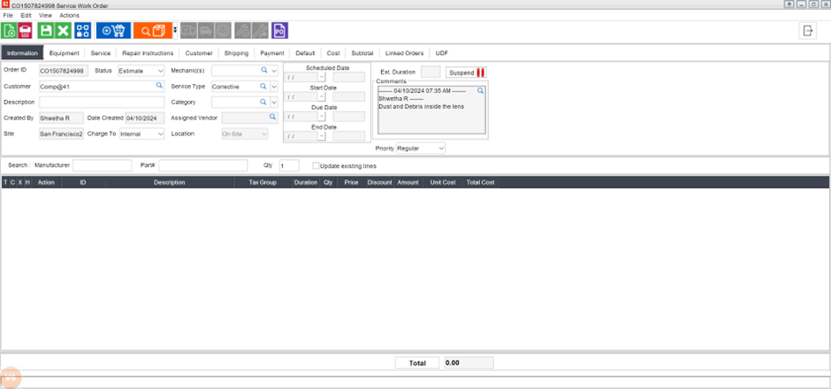Click the Customer field search magnifier

click(x=160, y=86)
